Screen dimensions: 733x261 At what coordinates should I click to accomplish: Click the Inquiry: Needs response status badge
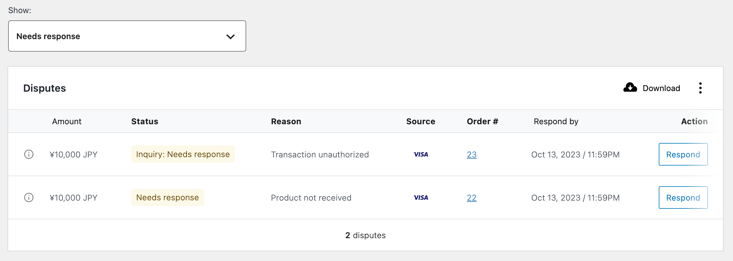pyautogui.click(x=183, y=154)
